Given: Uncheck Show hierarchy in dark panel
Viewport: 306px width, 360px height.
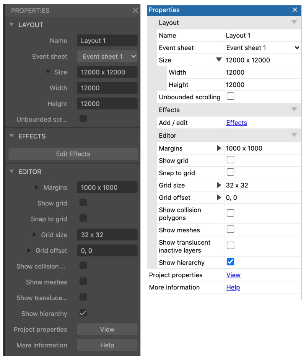Looking at the screenshot, I should point(83,313).
